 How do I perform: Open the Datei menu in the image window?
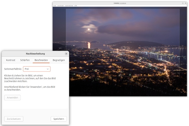click(x=54, y=6)
